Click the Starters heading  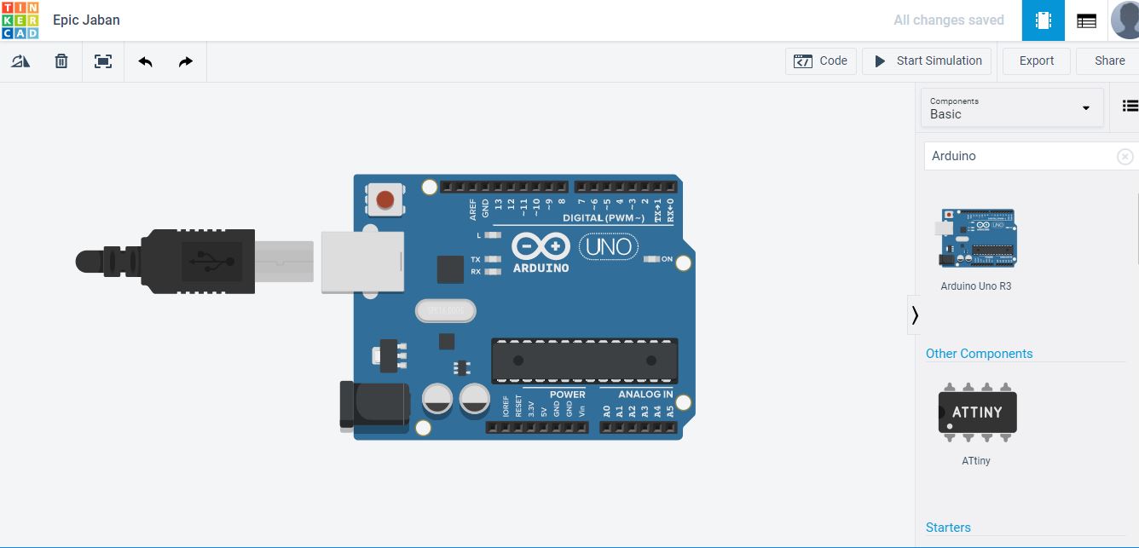[948, 528]
